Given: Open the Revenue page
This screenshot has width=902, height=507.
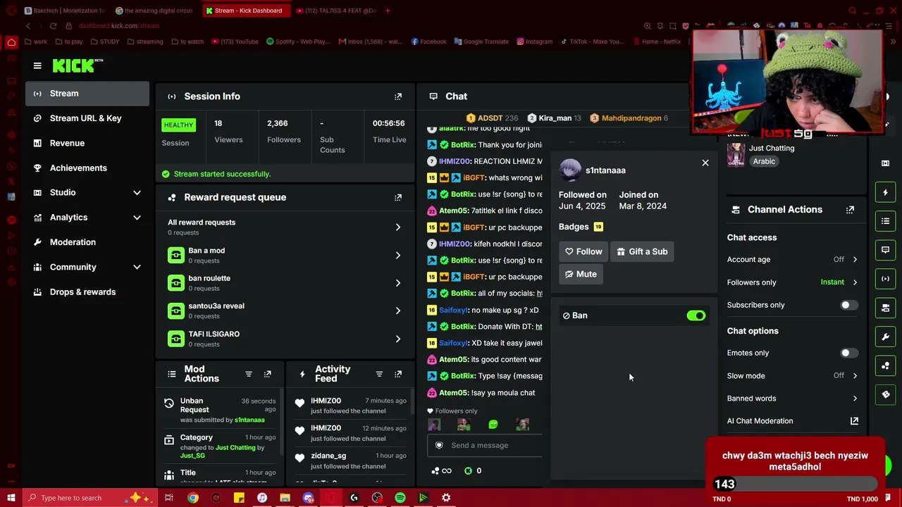Looking at the screenshot, I should (x=87, y=143).
